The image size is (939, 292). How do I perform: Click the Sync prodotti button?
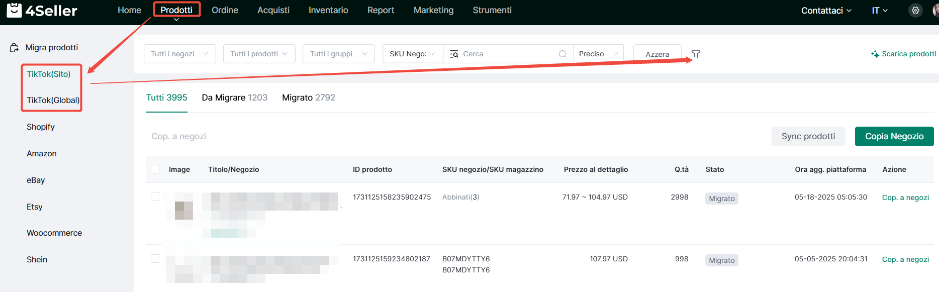(808, 136)
